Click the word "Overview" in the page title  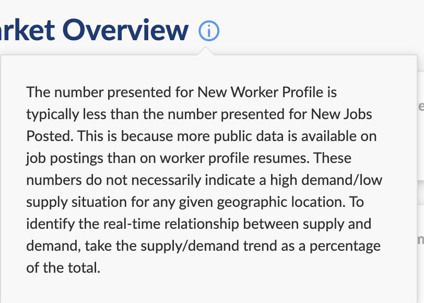point(125,30)
